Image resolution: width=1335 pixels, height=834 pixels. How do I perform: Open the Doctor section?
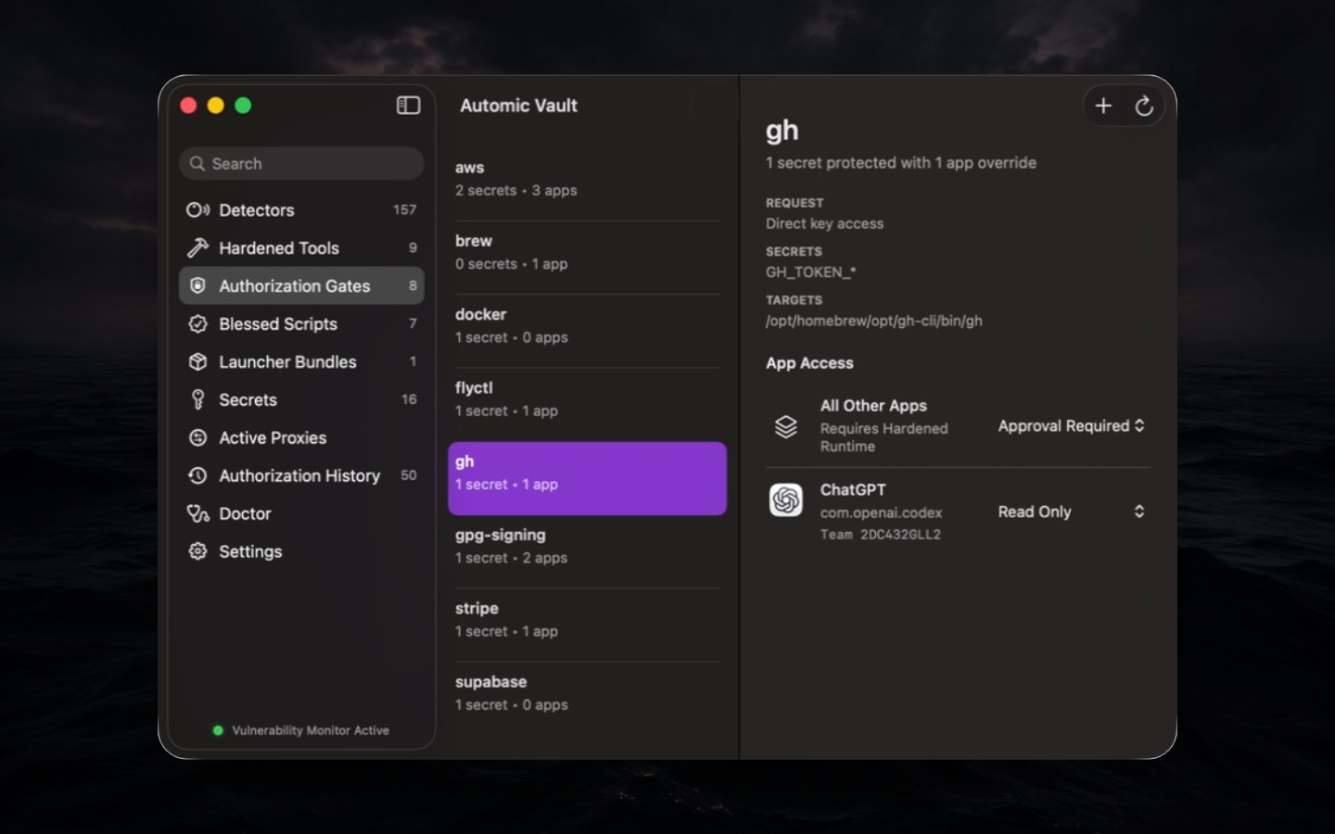click(301, 514)
